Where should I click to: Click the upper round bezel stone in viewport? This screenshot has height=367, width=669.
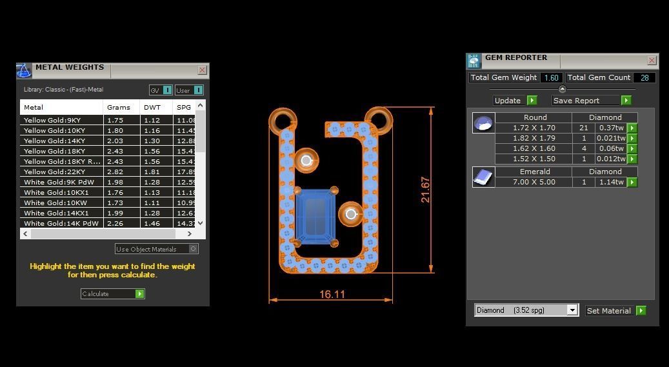coord(306,161)
